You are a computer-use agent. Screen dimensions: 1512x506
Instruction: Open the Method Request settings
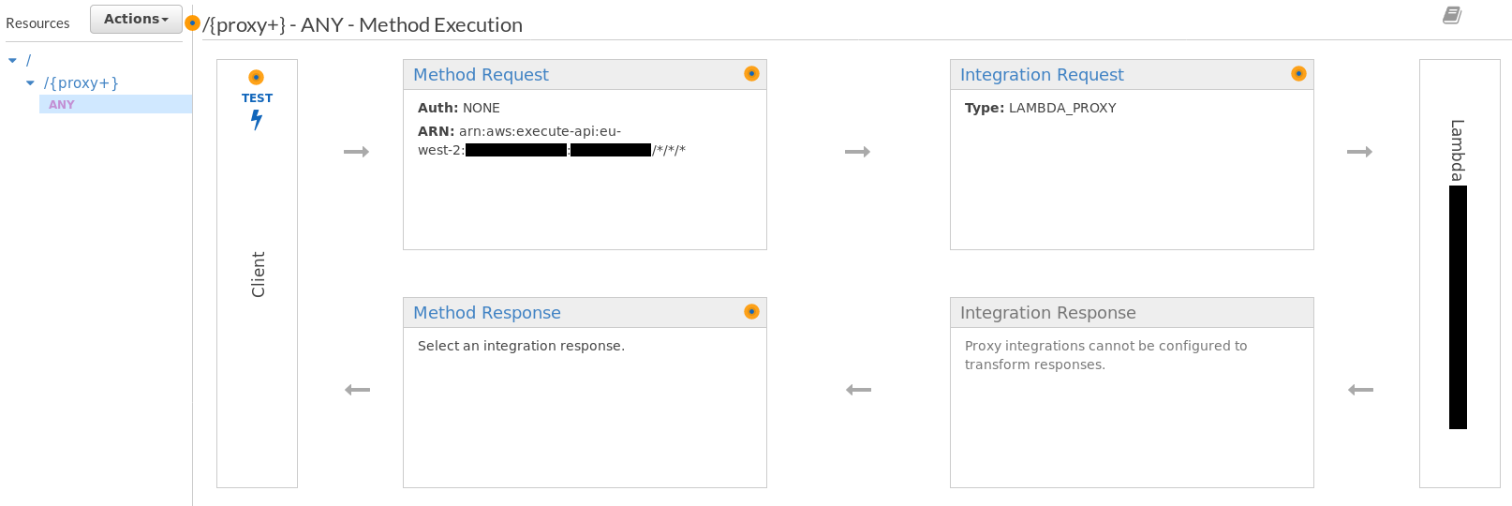click(481, 75)
